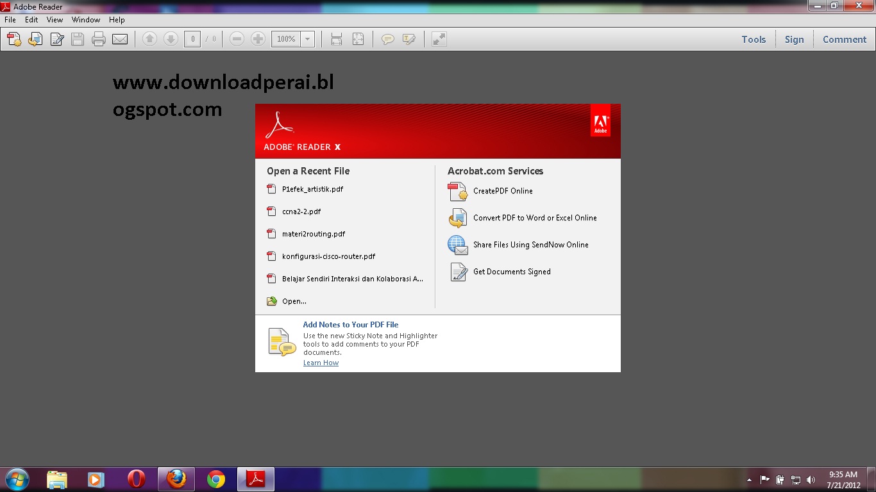Click the Fit width scrolling icon
This screenshot has width=876, height=492.
tap(337, 40)
